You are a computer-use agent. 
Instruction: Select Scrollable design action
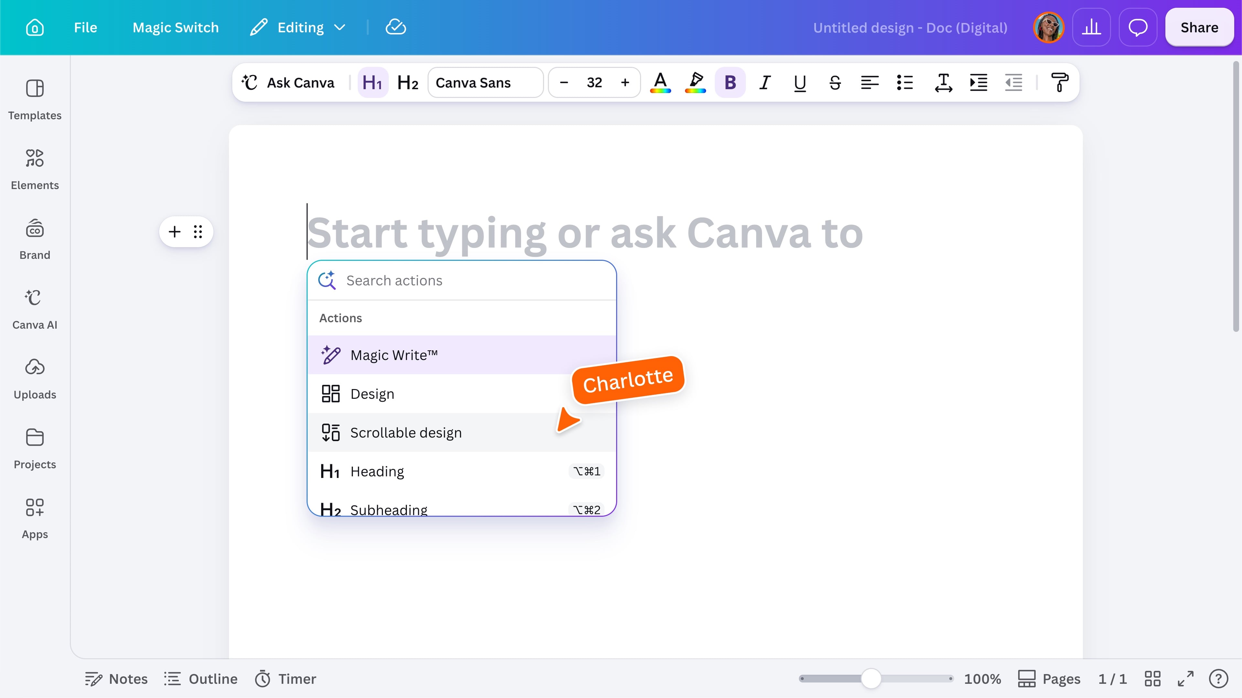(462, 433)
